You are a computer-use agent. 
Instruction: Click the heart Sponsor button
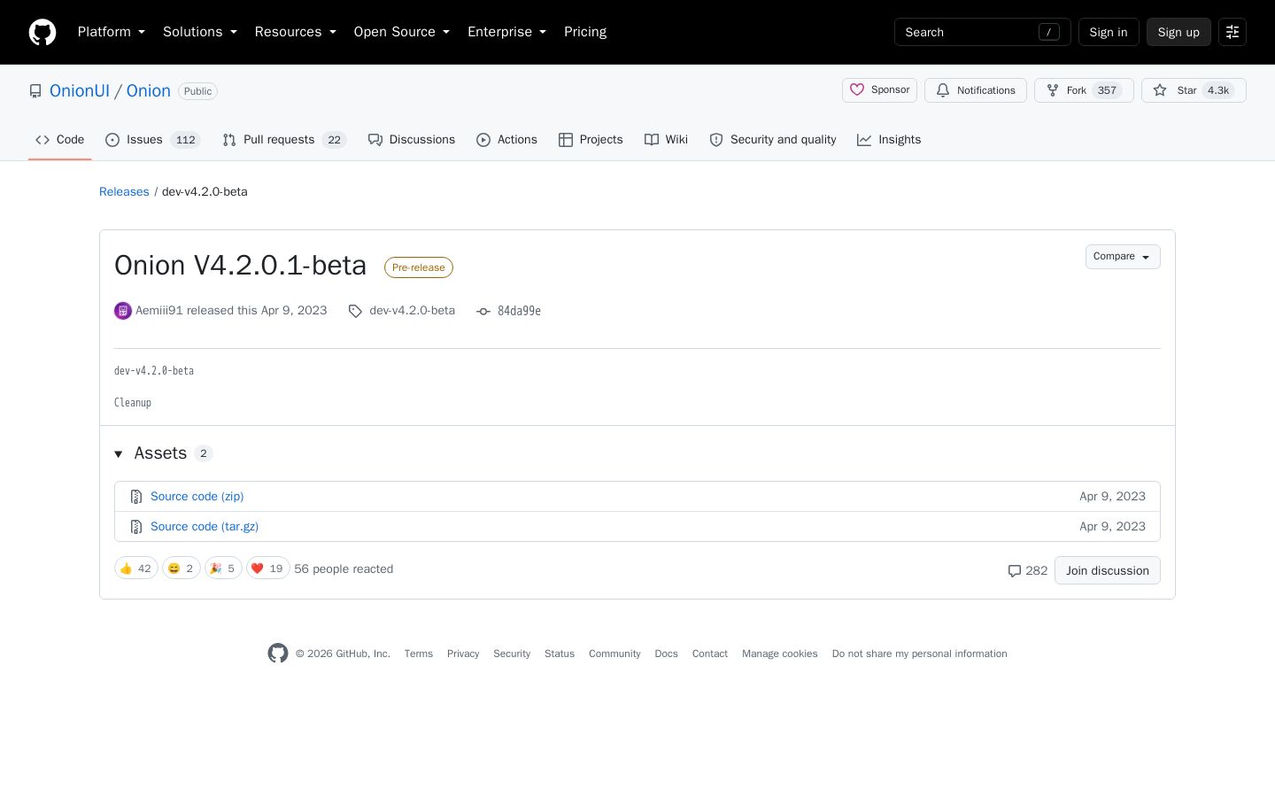click(879, 90)
